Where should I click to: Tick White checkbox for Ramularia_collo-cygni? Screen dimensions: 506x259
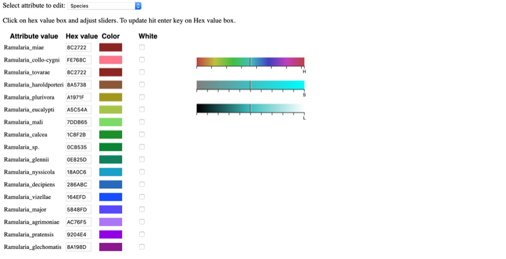click(x=142, y=60)
